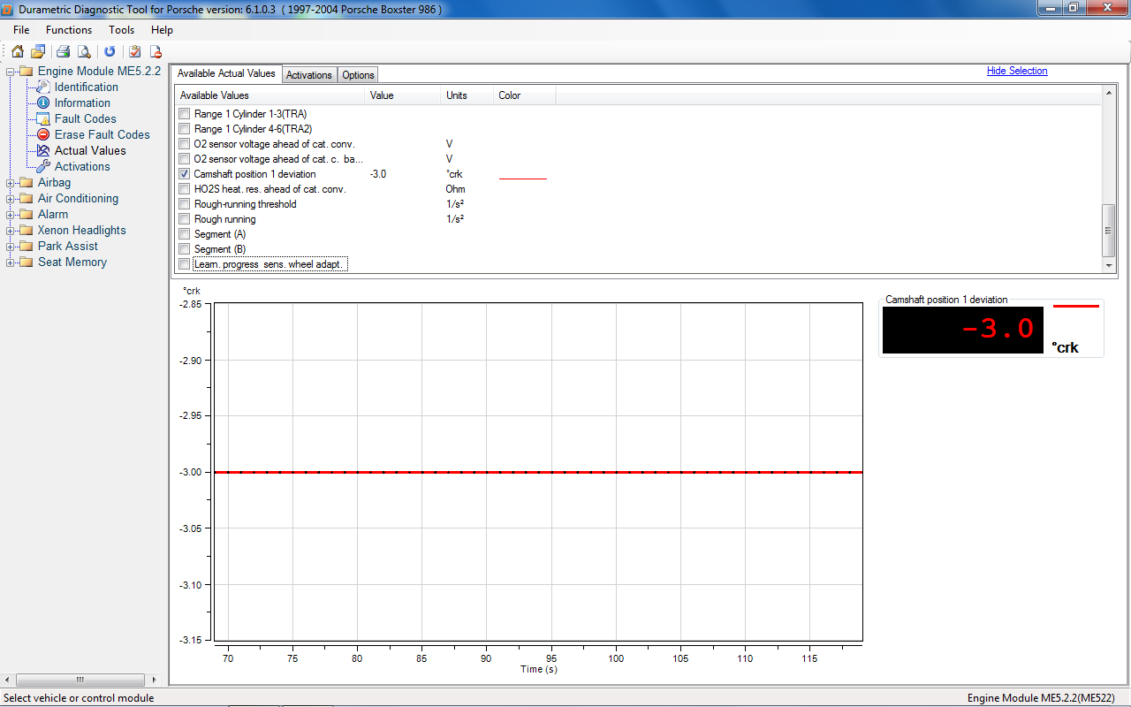Click the Air Conditioning folder icon
Viewport: 1131px width, 707px height.
27,198
